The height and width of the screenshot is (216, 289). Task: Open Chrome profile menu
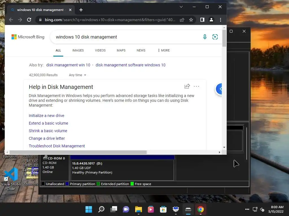[211, 20]
